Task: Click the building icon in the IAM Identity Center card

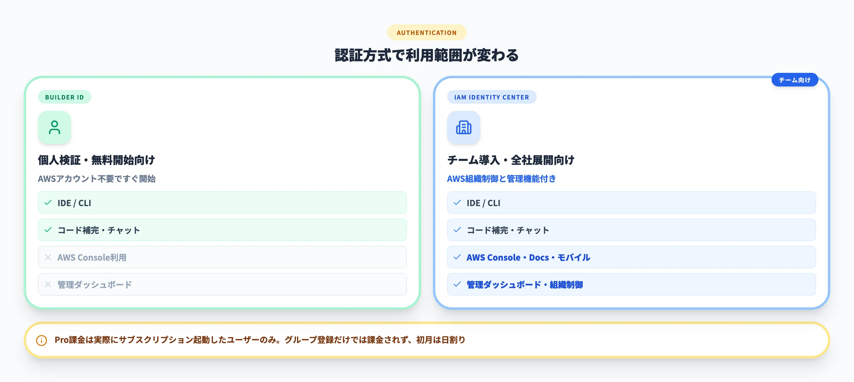Action: (463, 127)
